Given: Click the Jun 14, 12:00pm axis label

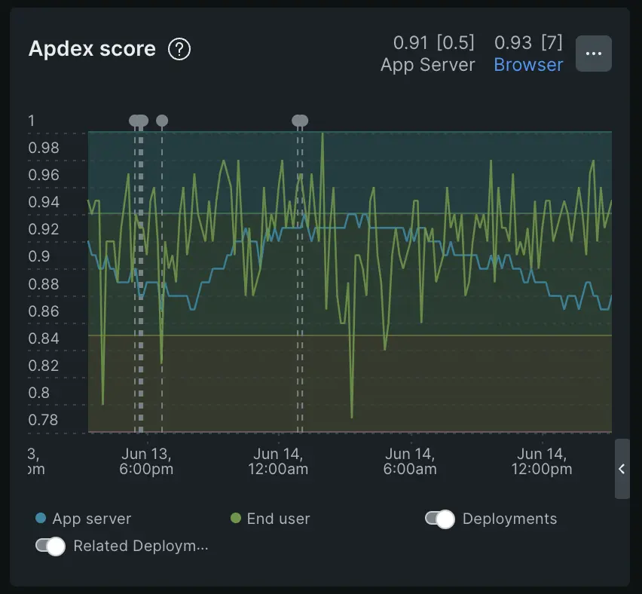Looking at the screenshot, I should [x=543, y=461].
